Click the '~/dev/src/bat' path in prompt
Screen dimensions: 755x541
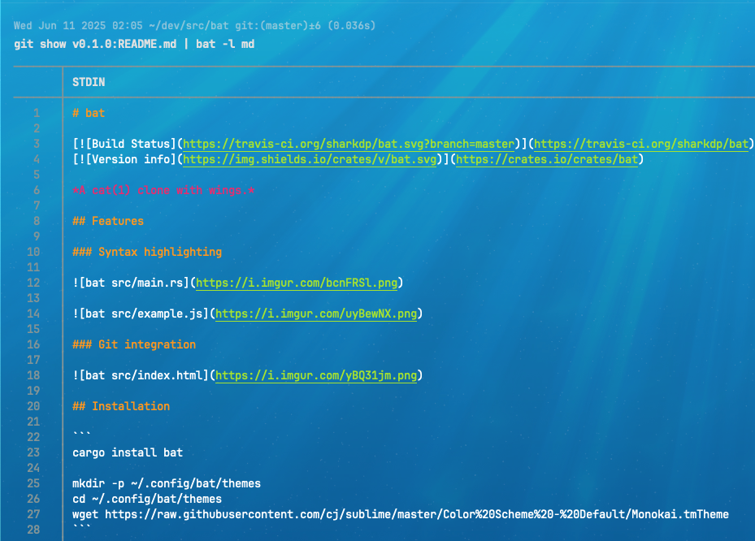[189, 25]
